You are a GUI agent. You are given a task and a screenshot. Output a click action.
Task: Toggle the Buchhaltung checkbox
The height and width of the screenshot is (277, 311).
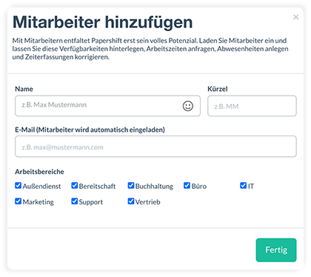click(x=131, y=186)
